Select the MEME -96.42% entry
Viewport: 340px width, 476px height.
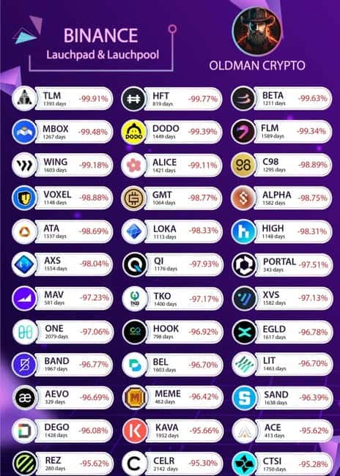[173, 397]
